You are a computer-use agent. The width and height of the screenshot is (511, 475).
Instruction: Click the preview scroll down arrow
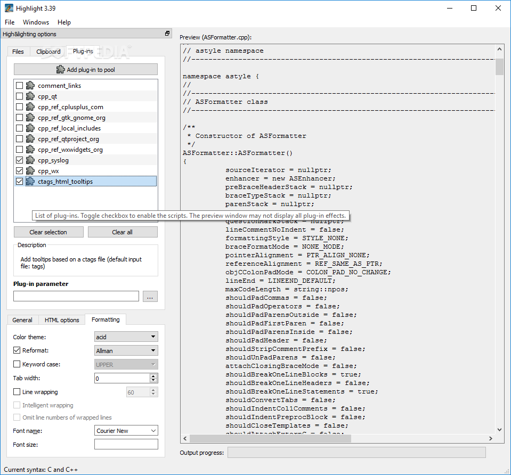pos(499,430)
